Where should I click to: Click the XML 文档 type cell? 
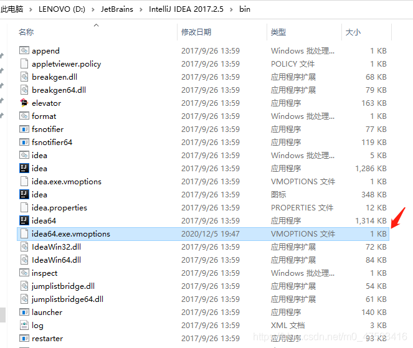(x=288, y=326)
